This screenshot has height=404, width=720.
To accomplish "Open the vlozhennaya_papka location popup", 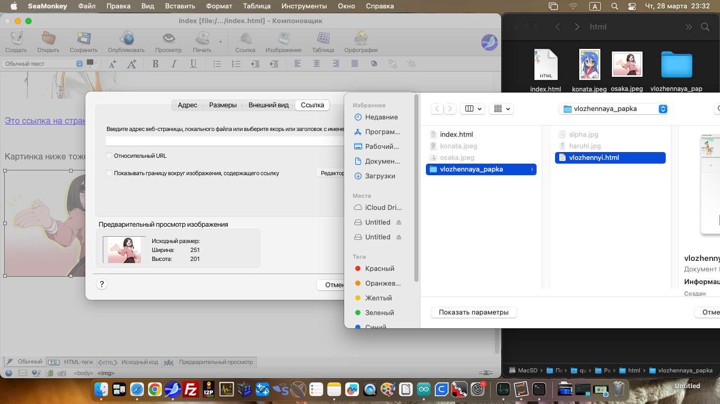I will [x=613, y=109].
